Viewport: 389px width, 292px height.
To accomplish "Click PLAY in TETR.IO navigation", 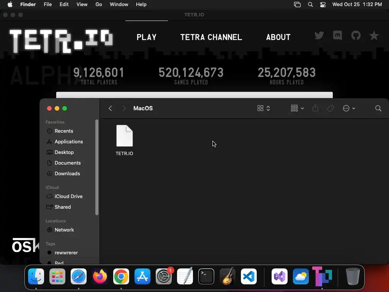I will pyautogui.click(x=147, y=37).
